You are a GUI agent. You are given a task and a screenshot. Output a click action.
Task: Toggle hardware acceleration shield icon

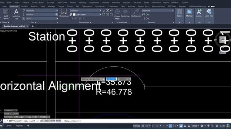click(217, 126)
